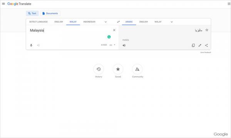Switch to Text translation mode
Viewport: 231px width, 138px height.
(x=32, y=13)
